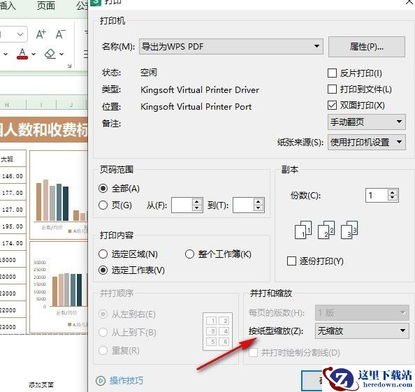Switch to the 页面 ribbon tab

pyautogui.click(x=46, y=5)
